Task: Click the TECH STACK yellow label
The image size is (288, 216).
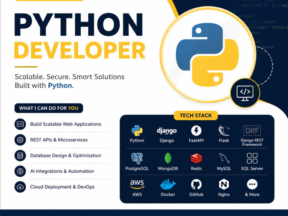Action: point(196,115)
